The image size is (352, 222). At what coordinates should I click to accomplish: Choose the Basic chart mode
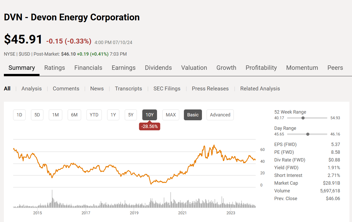[193, 115]
